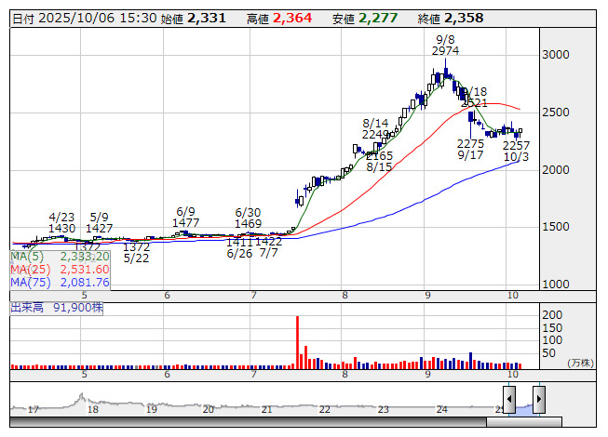This screenshot has height=437, width=608.
Task: Click year 18 in the navigator timeline
Action: (92, 409)
